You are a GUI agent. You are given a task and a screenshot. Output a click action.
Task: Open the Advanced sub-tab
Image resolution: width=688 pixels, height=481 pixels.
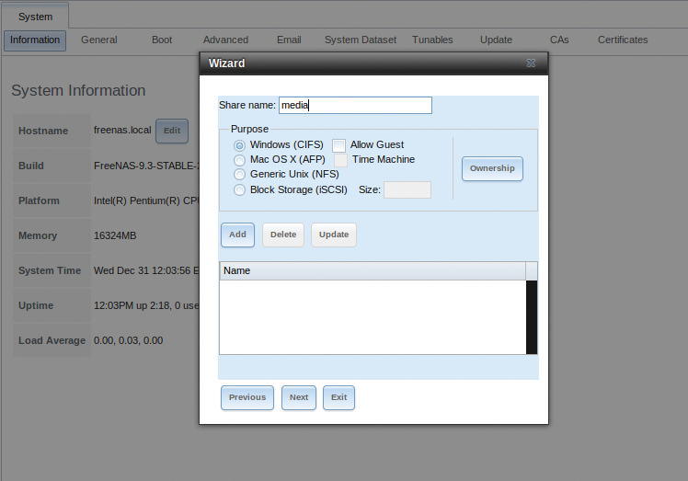tap(225, 40)
